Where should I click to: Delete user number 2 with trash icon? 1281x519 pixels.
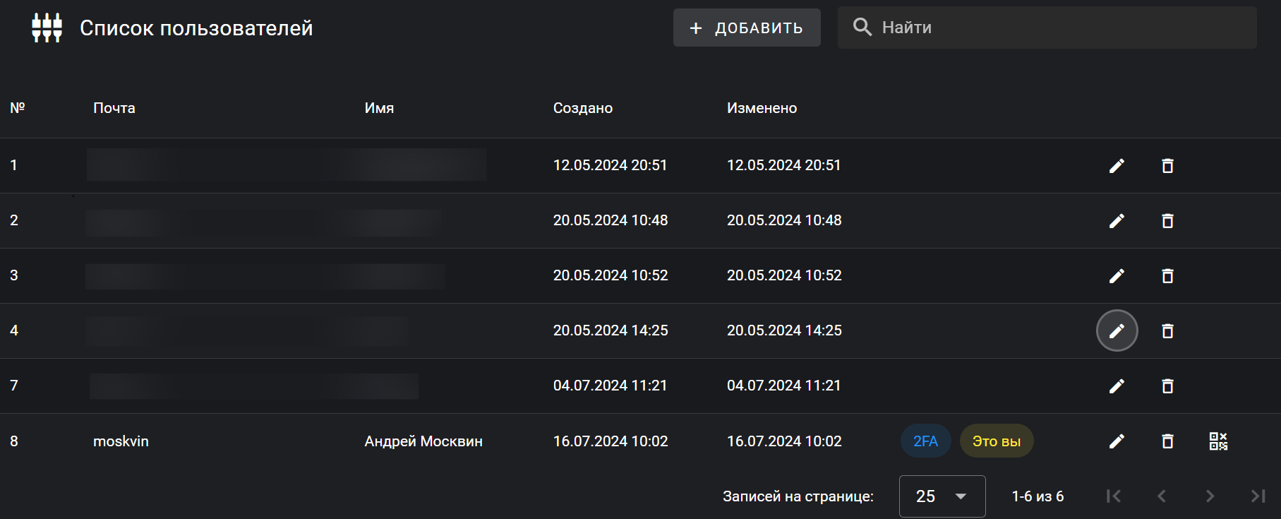(x=1167, y=221)
